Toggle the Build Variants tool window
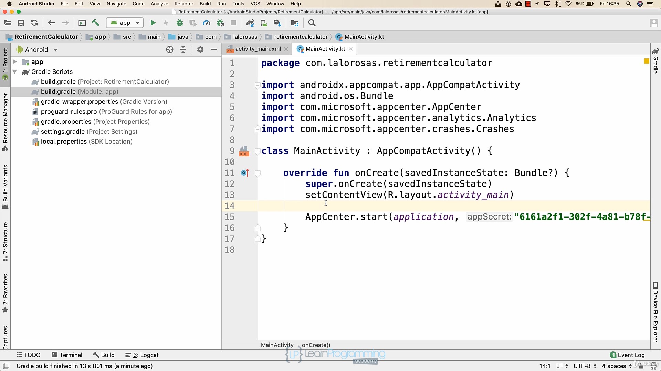 (x=5, y=187)
